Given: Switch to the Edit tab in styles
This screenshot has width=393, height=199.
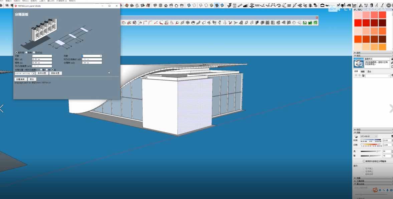Looking at the screenshot, I should 362,71.
